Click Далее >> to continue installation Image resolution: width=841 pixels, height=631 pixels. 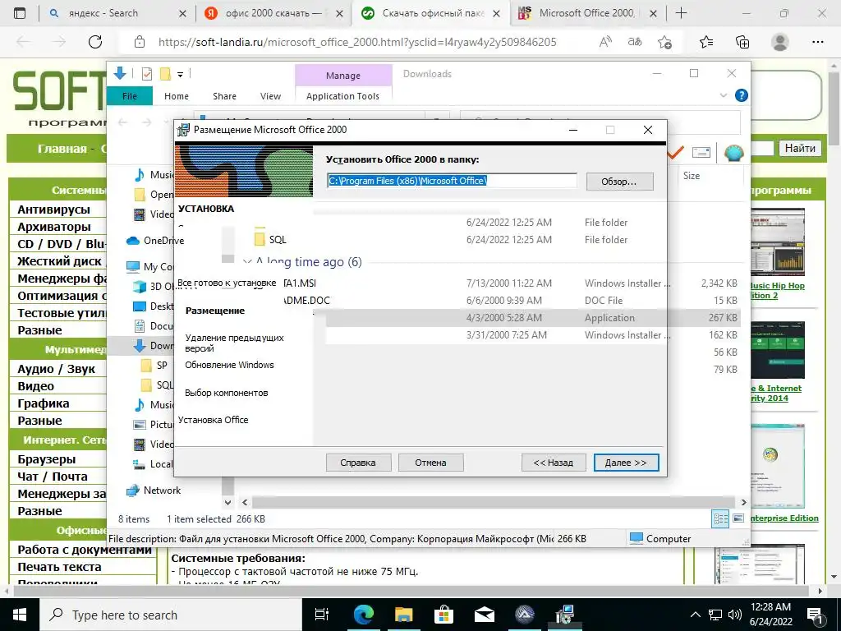[626, 463]
